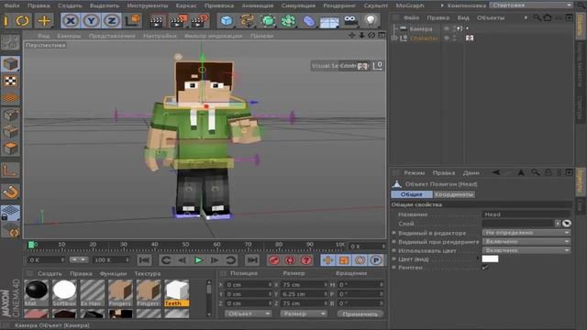
Task: Toggle visibility dots for Камера object
Action: point(454,28)
